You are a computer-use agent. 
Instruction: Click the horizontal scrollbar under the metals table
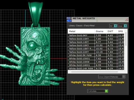click(94, 72)
